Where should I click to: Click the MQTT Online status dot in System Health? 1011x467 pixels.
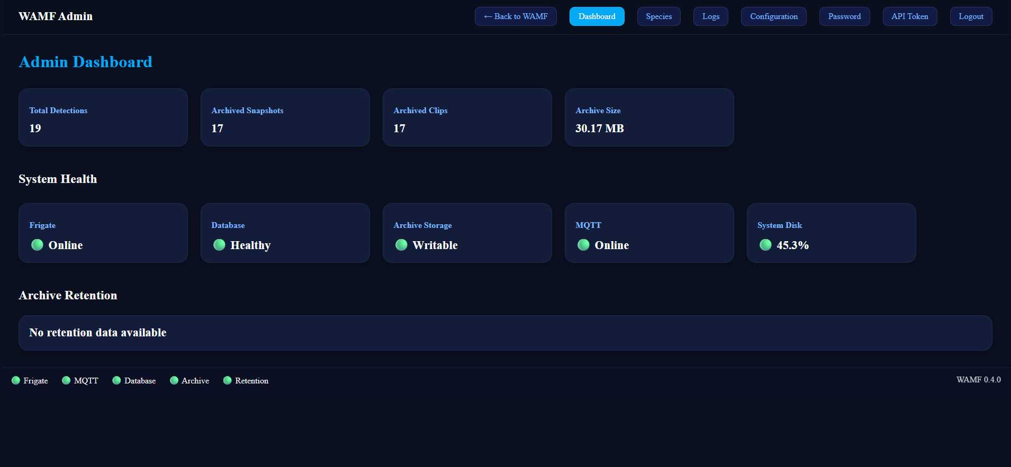[583, 245]
